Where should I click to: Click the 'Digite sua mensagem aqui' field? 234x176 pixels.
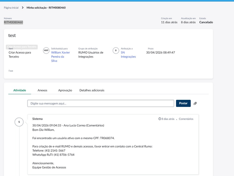tap(101, 103)
